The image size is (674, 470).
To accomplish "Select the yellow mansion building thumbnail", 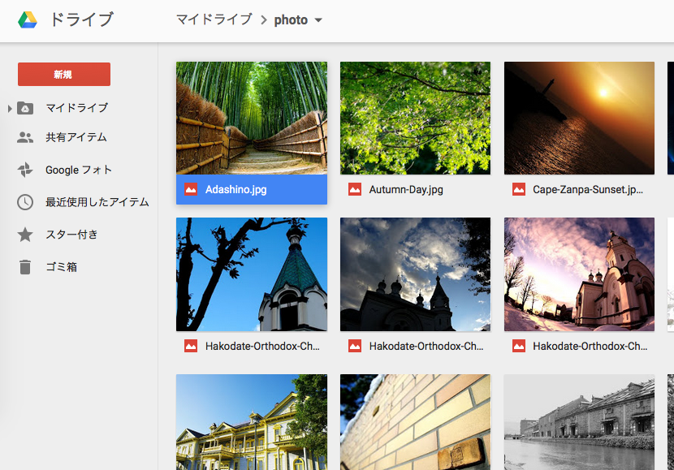I will point(252,422).
